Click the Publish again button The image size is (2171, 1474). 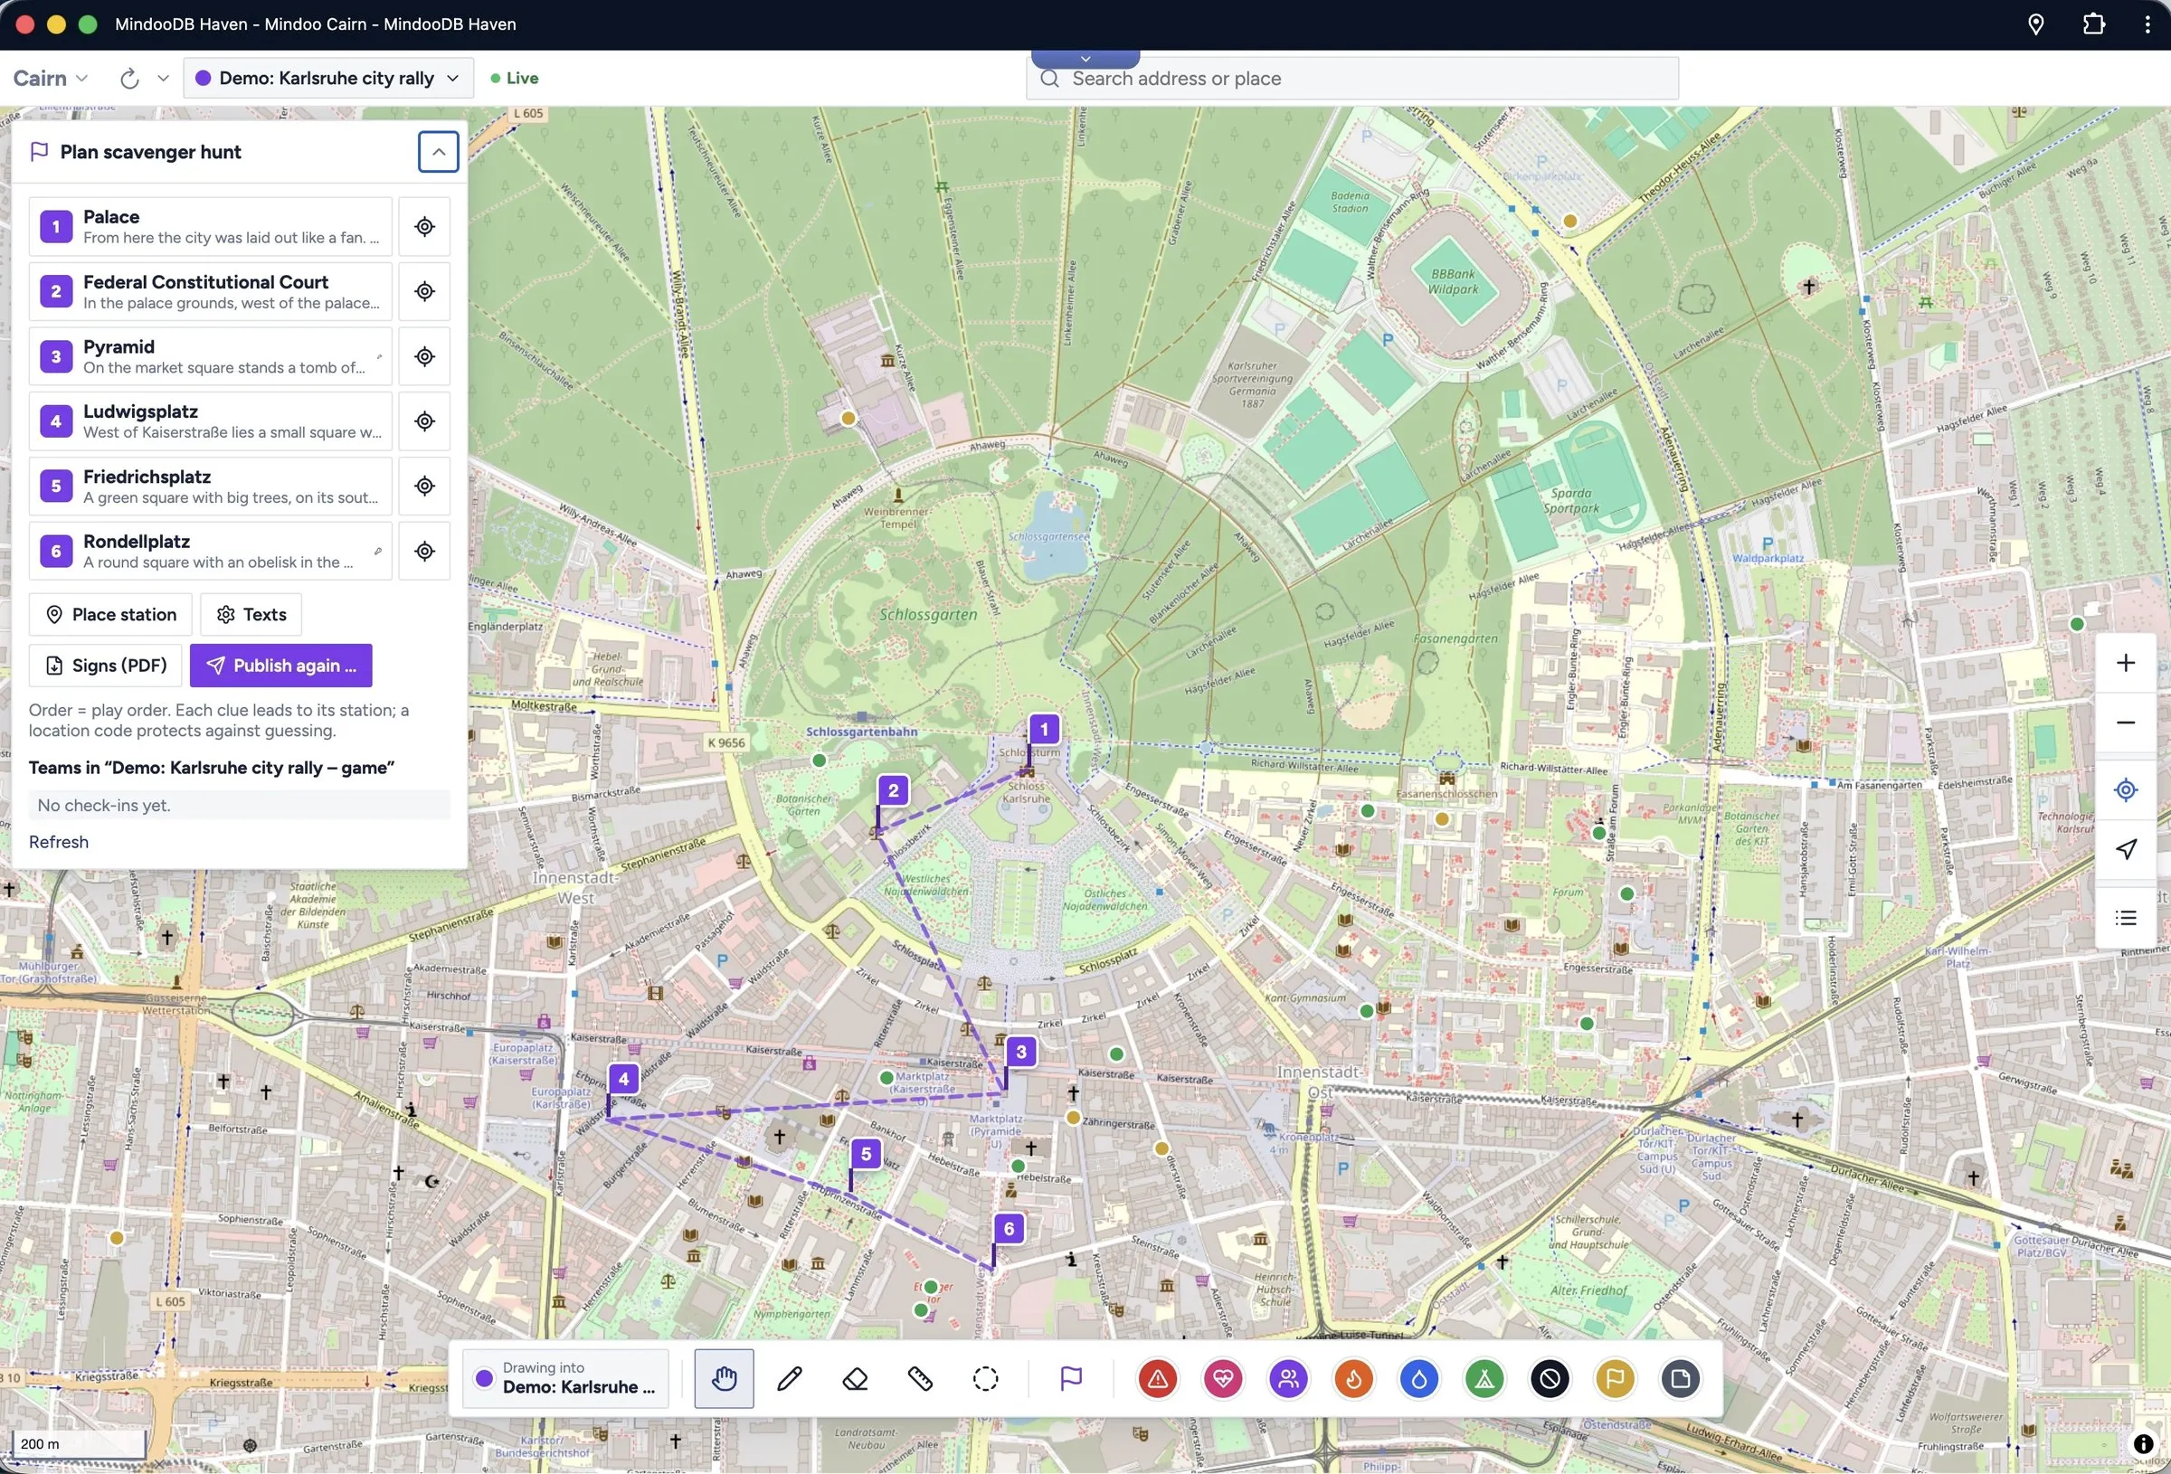(x=280, y=665)
